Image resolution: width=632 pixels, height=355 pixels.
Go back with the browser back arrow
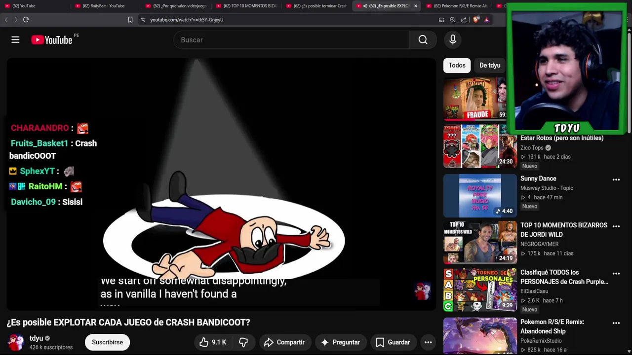[x=6, y=20]
